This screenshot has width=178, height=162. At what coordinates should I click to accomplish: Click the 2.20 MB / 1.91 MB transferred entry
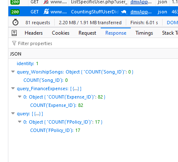click(x=90, y=23)
